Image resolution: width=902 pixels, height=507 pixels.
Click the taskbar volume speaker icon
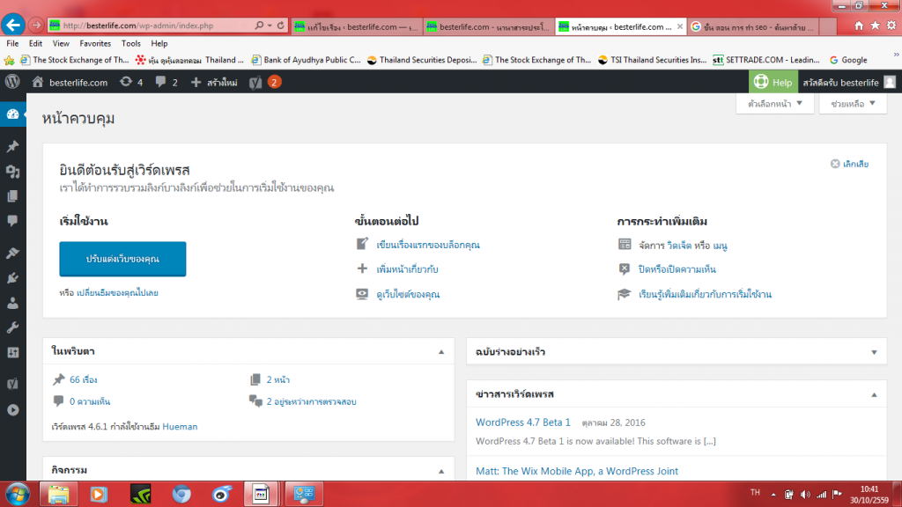(805, 495)
